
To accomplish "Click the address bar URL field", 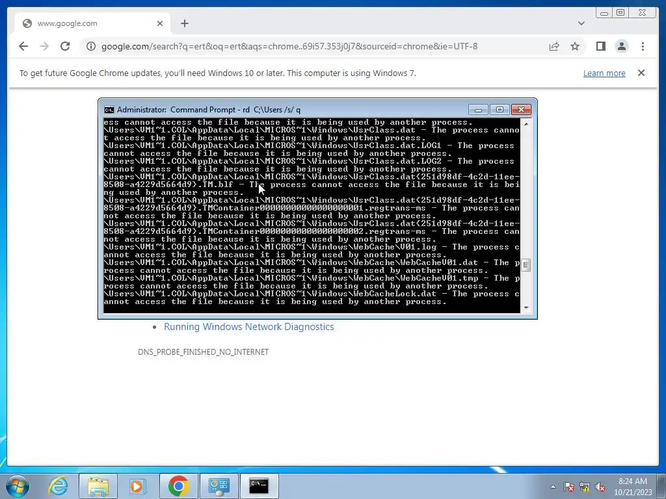I will click(x=289, y=46).
